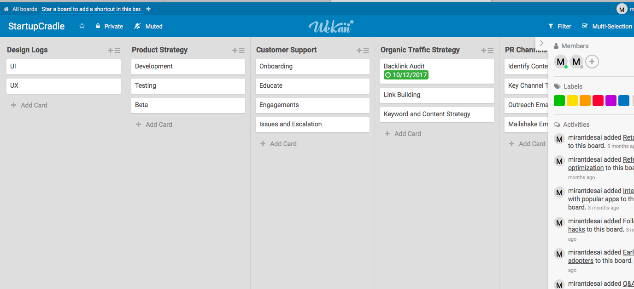Add Card in Customer Support list
The image size is (634, 289).
(x=278, y=144)
